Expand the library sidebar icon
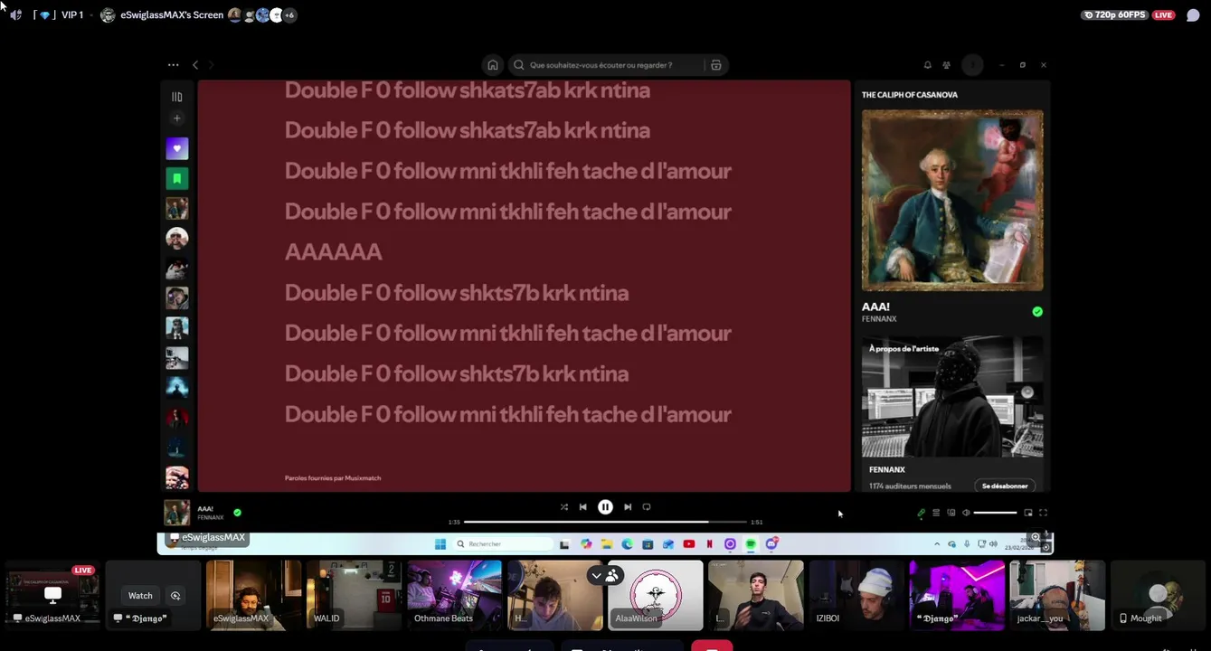The width and height of the screenshot is (1211, 651). [177, 97]
